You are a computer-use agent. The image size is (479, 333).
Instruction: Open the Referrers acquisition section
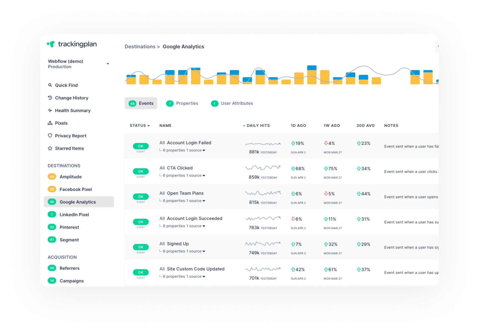tap(69, 268)
